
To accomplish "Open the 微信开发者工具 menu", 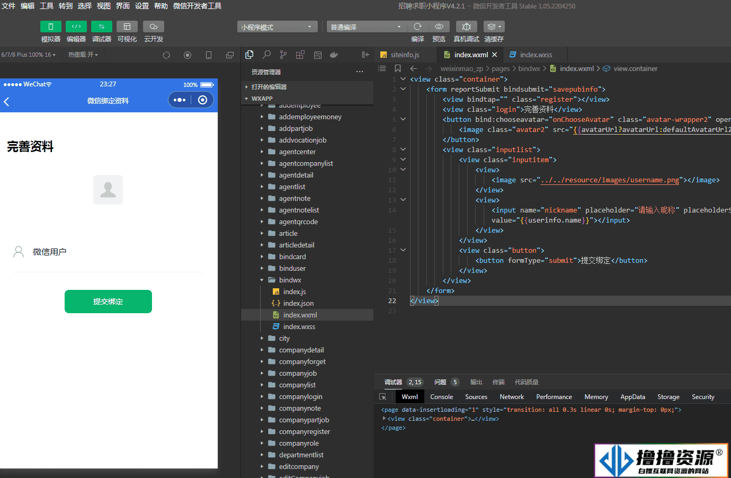I will [197, 6].
